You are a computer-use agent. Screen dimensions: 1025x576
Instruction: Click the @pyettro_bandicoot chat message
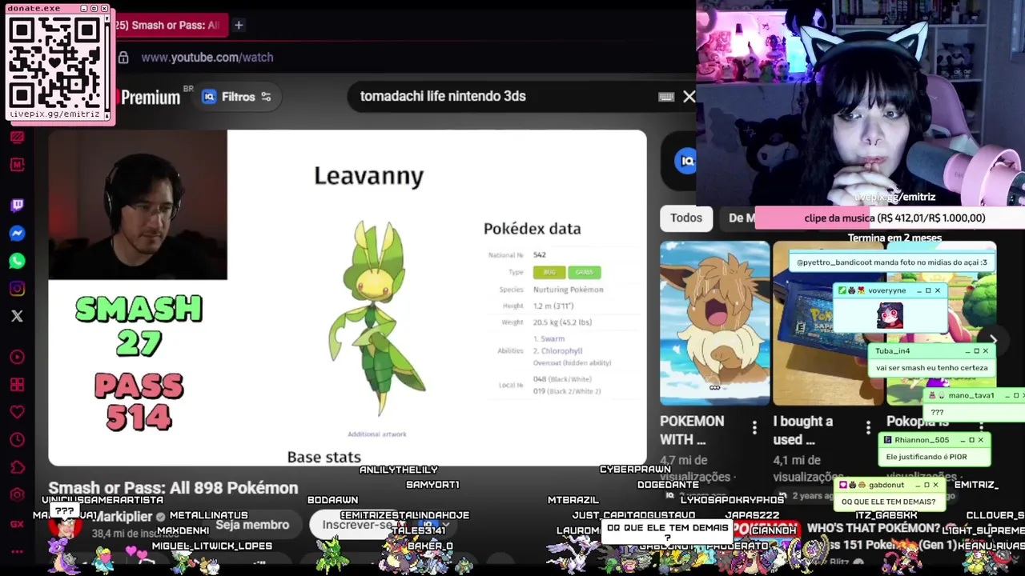[891, 262]
